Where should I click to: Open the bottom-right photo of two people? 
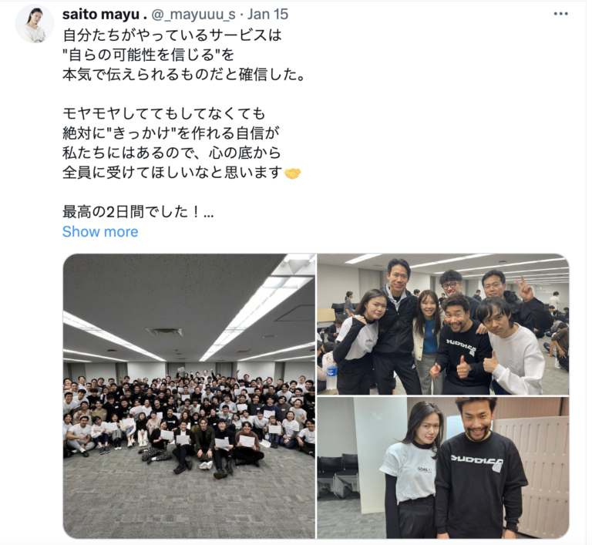click(443, 468)
